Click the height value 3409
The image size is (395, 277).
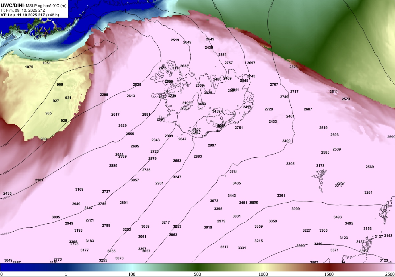pyautogui.click(x=286, y=141)
